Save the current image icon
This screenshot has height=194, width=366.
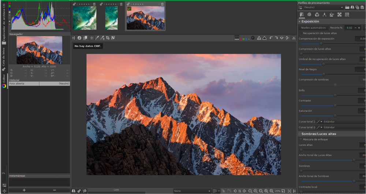pyautogui.click(x=74, y=191)
